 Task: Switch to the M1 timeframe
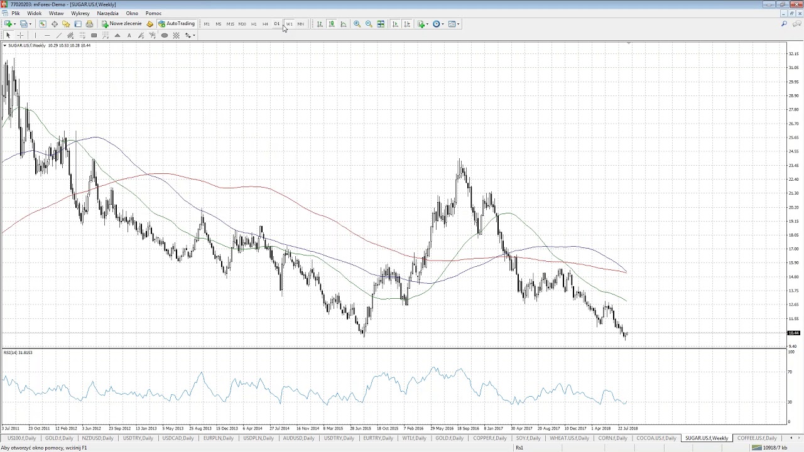[207, 24]
